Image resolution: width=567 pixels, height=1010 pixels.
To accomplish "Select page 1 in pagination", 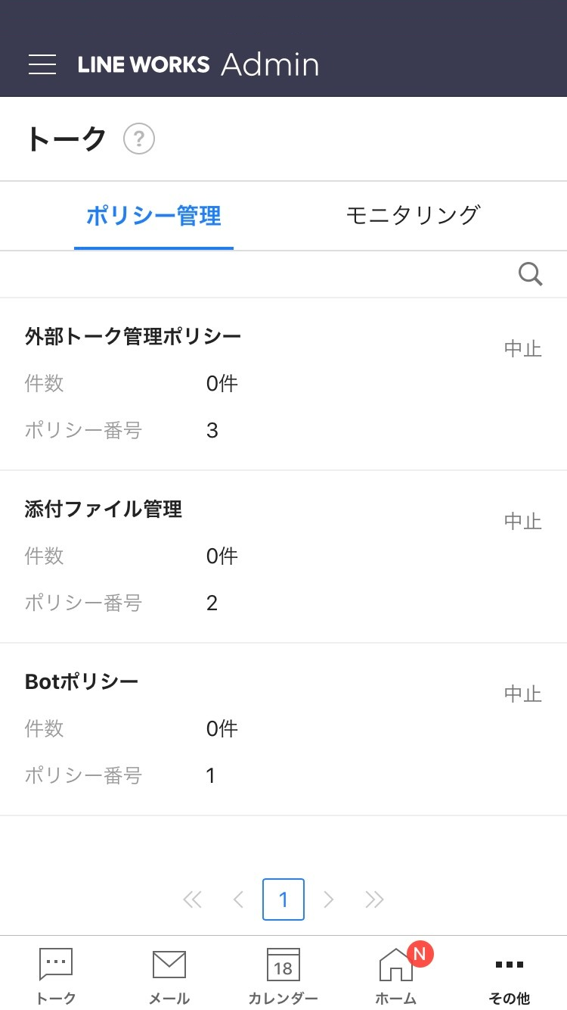I will click(283, 899).
